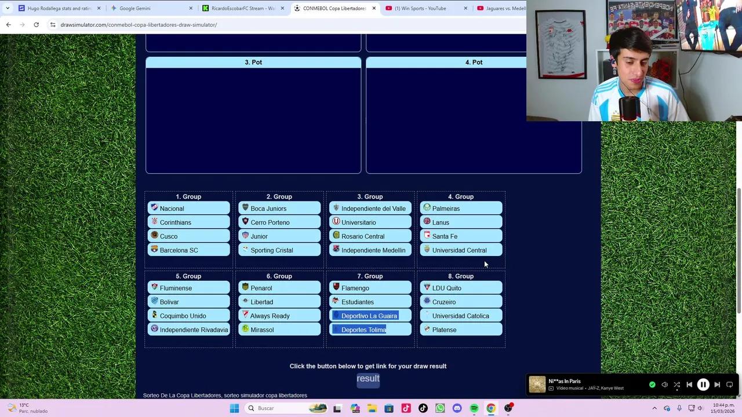Switch to the RicardoEscobarFC Stream tab
Viewport: 742px width, 417px height.
point(242,8)
